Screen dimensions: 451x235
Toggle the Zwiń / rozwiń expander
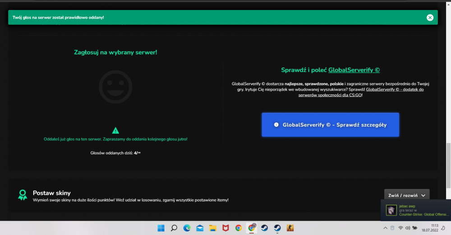point(407,195)
